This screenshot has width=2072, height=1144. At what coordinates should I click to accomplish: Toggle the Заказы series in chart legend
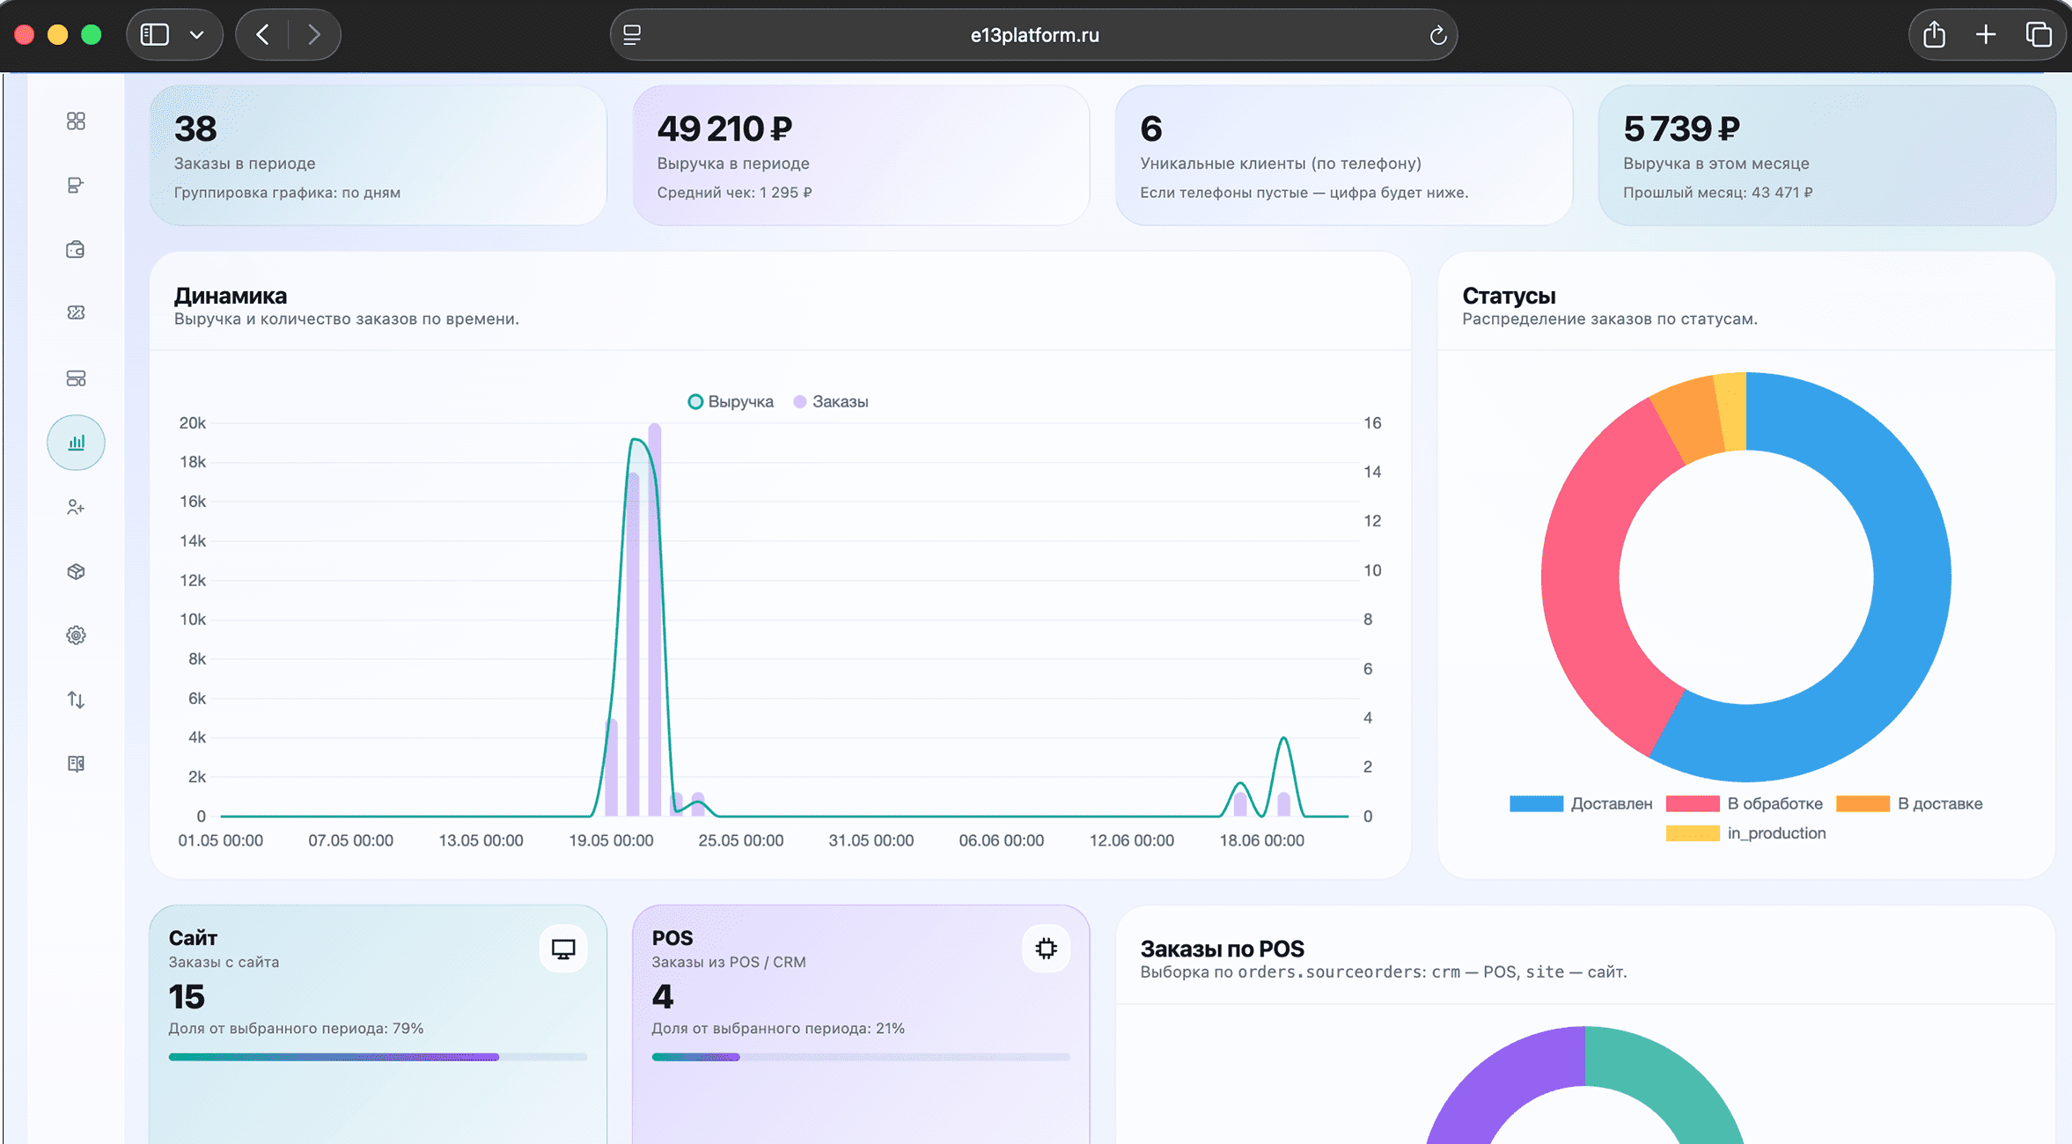(x=831, y=402)
